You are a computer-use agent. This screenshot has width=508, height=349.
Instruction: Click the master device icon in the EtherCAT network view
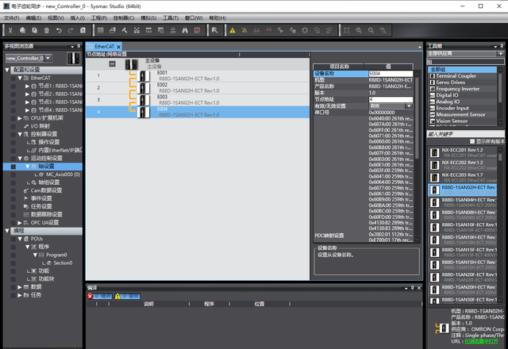point(132,63)
